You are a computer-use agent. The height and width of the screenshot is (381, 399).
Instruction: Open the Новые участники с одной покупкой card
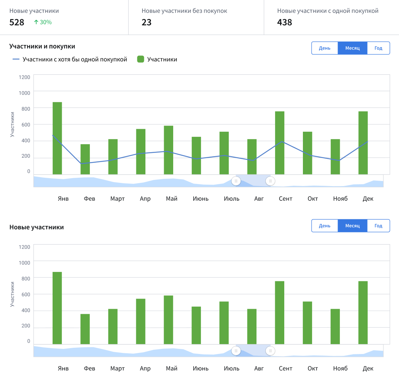[331, 17]
